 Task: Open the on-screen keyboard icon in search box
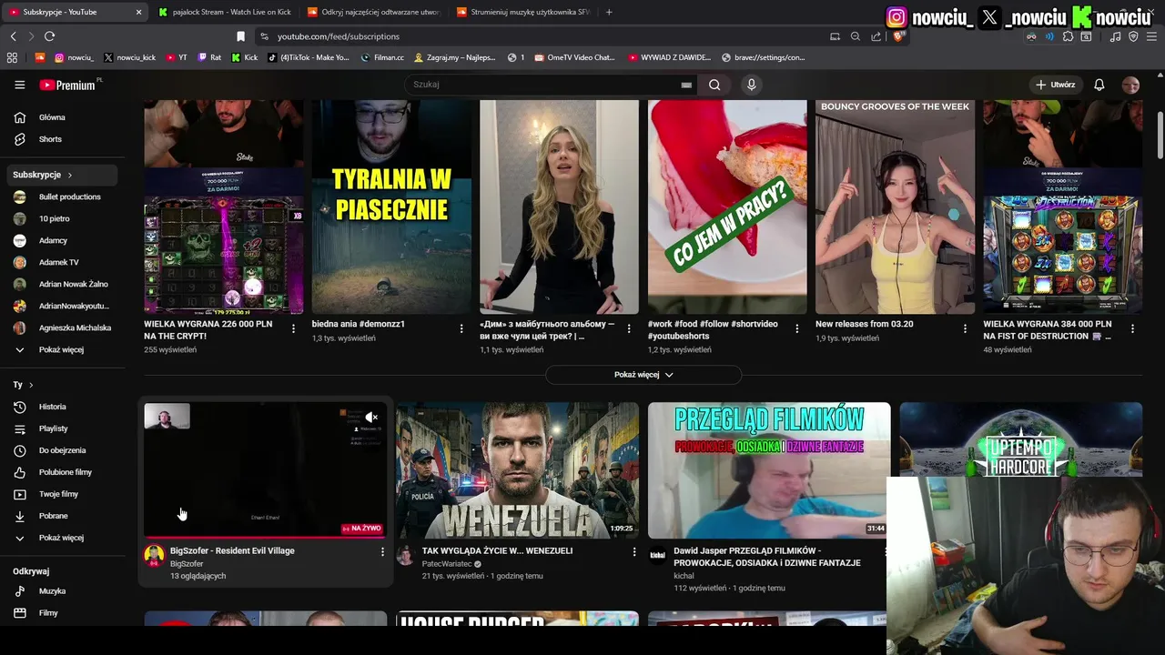686,85
